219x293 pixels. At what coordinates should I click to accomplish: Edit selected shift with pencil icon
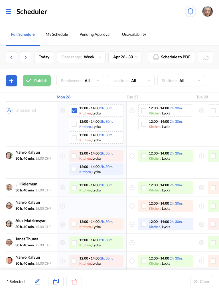point(38,282)
